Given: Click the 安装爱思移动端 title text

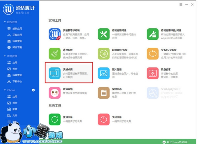Looking at the screenshot, I should coord(71,30).
